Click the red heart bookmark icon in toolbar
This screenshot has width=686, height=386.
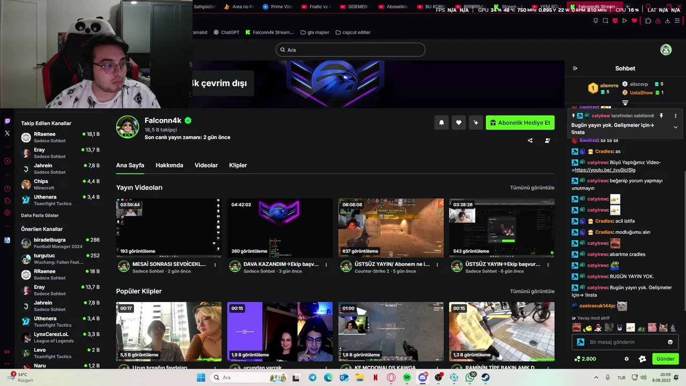pos(634,21)
